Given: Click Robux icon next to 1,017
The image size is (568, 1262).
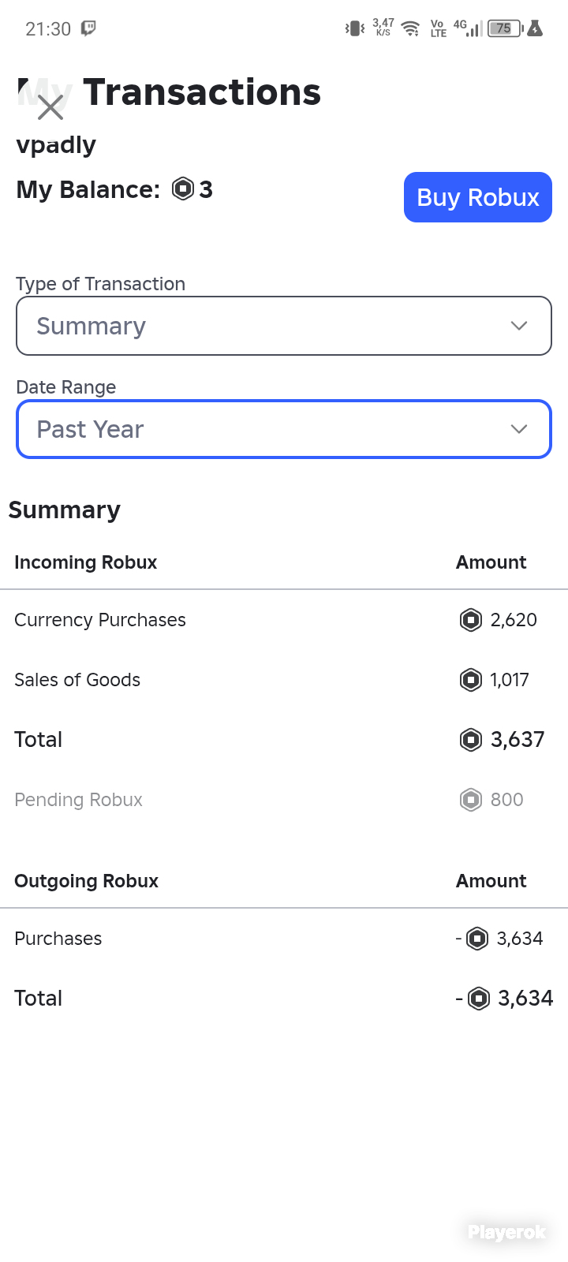Looking at the screenshot, I should click(471, 679).
